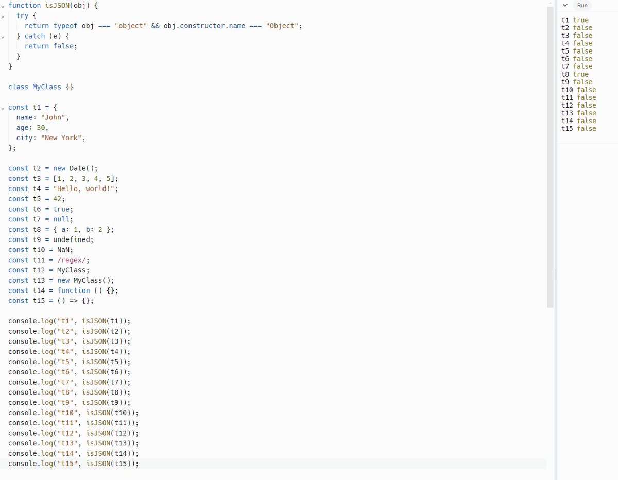This screenshot has height=480, width=618.
Task: Click the 't10 false' output line
Action: point(579,90)
